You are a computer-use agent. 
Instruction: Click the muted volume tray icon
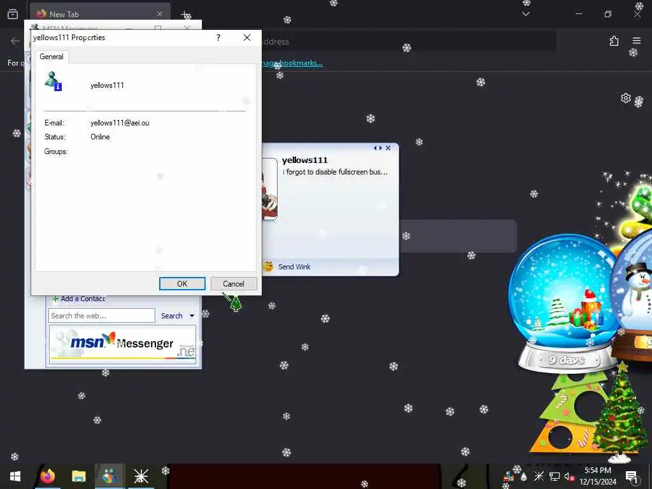point(569,476)
